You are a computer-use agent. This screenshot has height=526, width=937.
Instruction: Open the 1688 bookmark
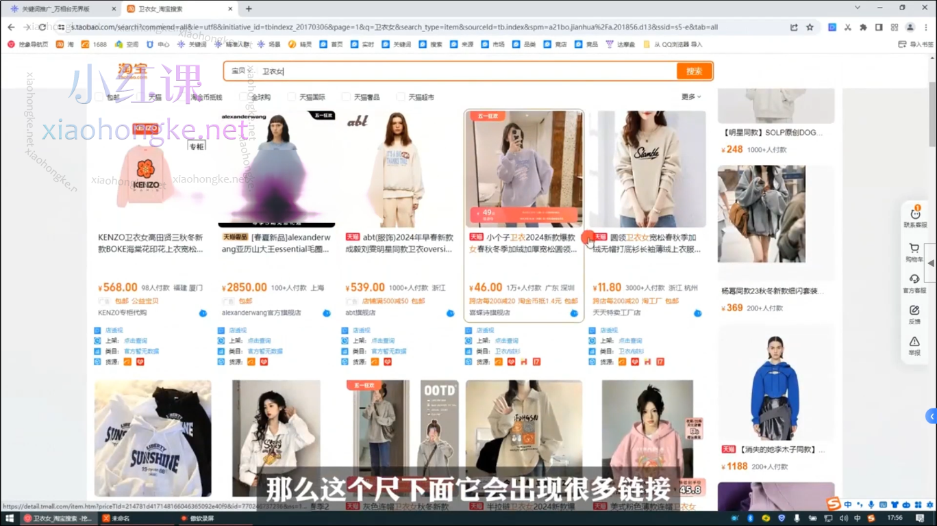pos(94,44)
